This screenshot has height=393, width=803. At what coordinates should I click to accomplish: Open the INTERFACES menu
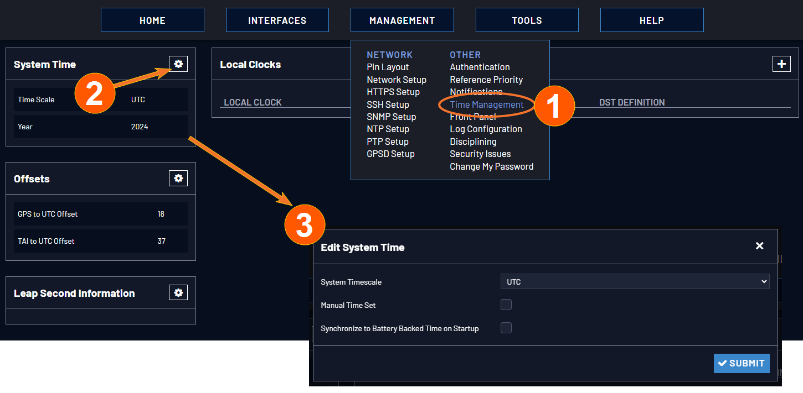tap(277, 20)
